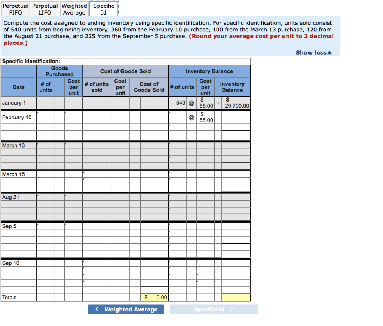
Task: Select the Specific Id tab
Action: 104,9
